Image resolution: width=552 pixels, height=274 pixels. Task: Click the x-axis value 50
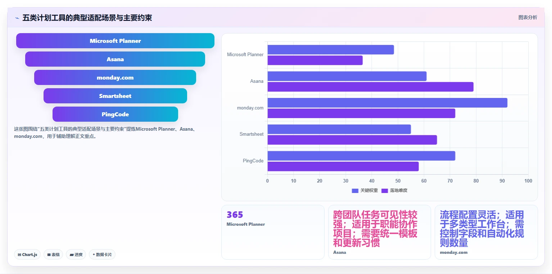coord(398,181)
